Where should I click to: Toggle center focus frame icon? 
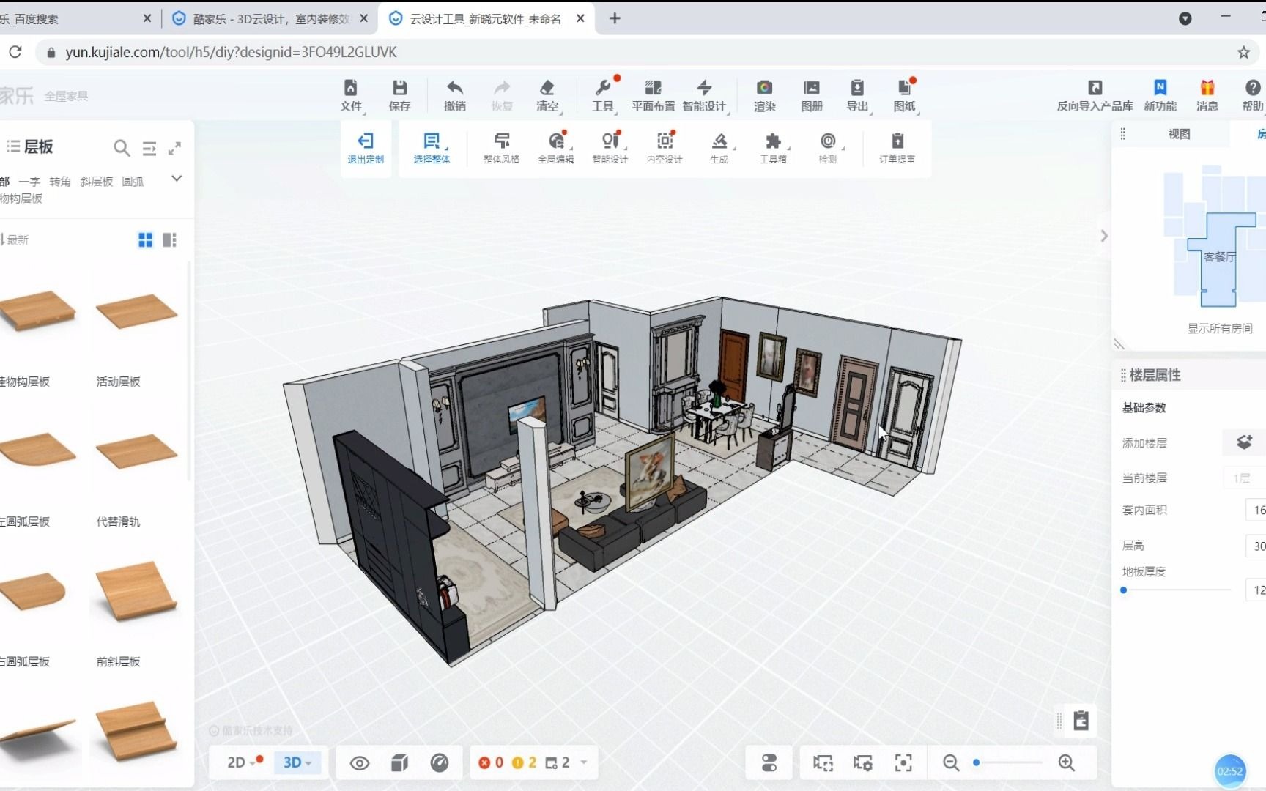(x=903, y=763)
